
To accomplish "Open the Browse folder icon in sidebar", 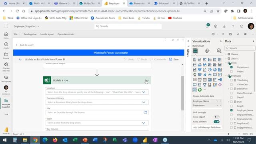I will click(x=6, y=56).
